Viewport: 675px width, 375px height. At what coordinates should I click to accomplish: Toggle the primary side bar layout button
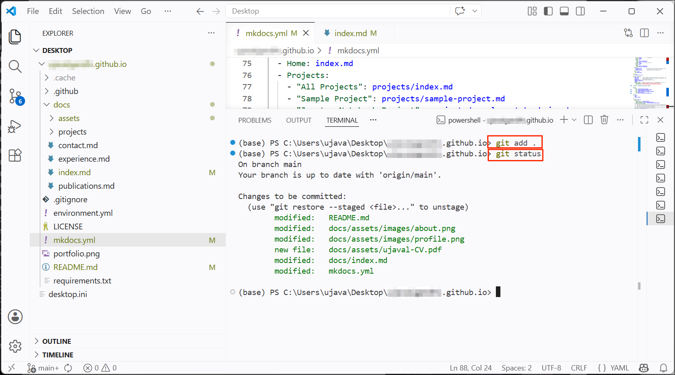(x=548, y=11)
